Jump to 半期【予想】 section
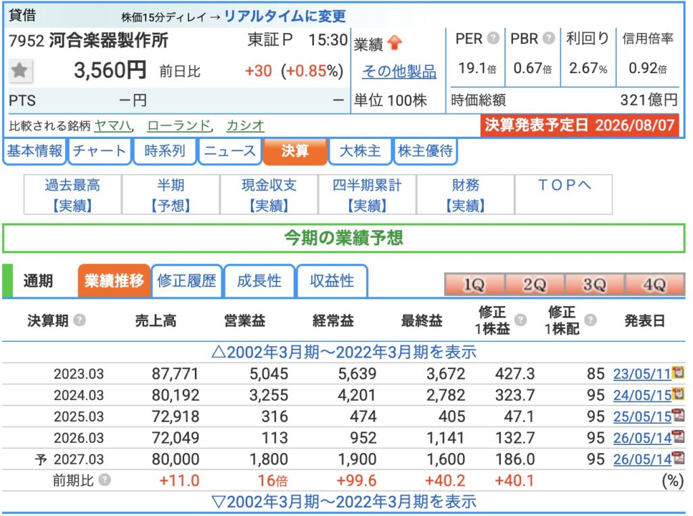The height and width of the screenshot is (516, 693). (171, 194)
